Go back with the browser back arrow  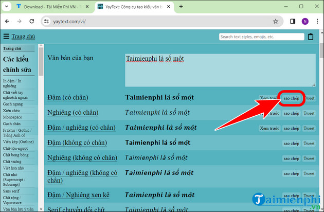(7, 21)
